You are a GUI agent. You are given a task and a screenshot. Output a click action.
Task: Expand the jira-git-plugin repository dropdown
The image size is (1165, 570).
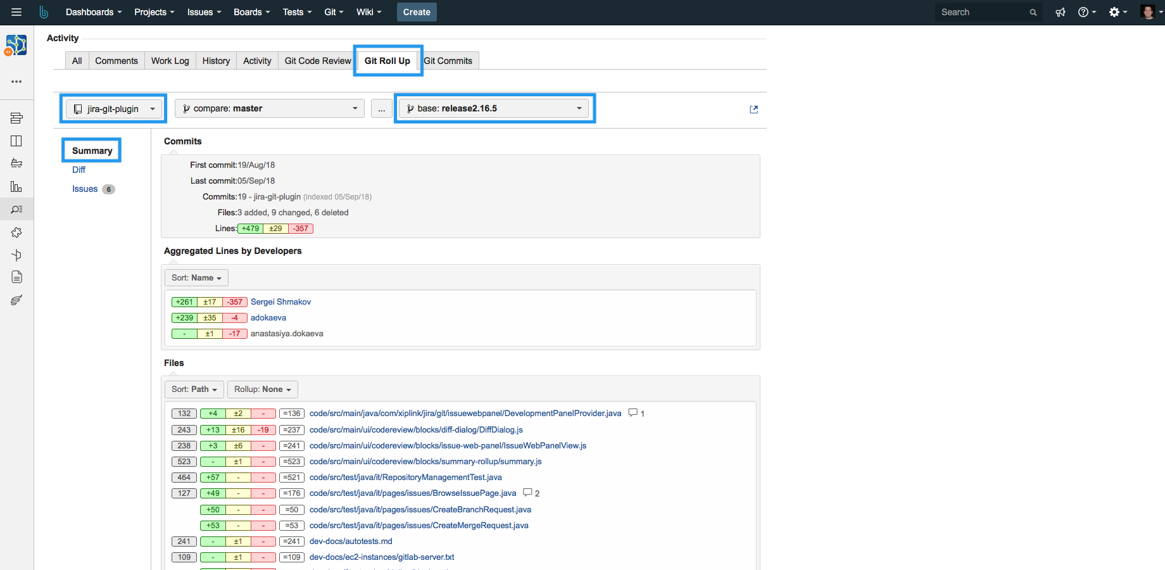(113, 109)
